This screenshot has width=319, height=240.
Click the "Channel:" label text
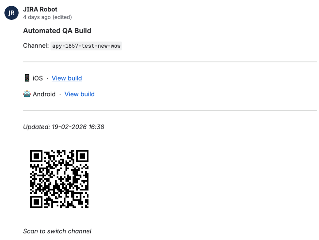[x=36, y=46]
